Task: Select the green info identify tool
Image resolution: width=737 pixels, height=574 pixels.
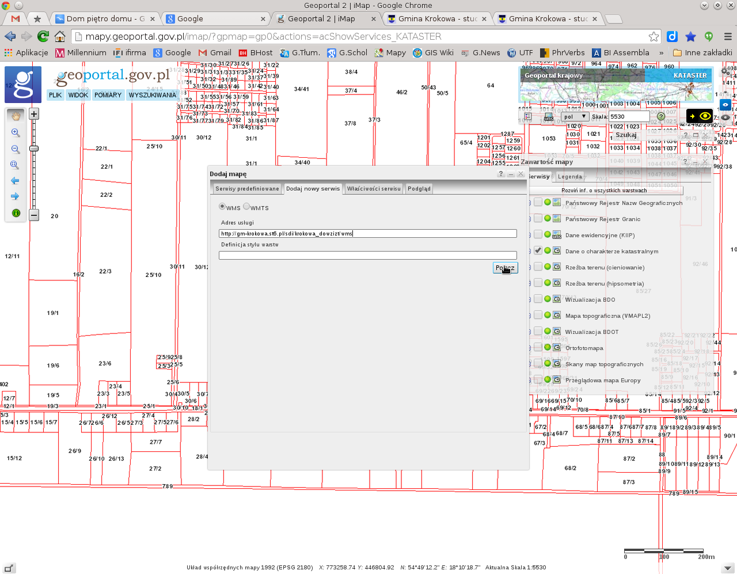Action: point(16,213)
